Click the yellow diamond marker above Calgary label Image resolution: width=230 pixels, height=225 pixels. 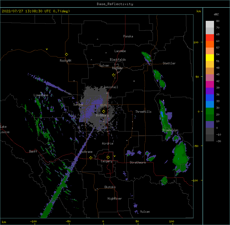pos(108,157)
